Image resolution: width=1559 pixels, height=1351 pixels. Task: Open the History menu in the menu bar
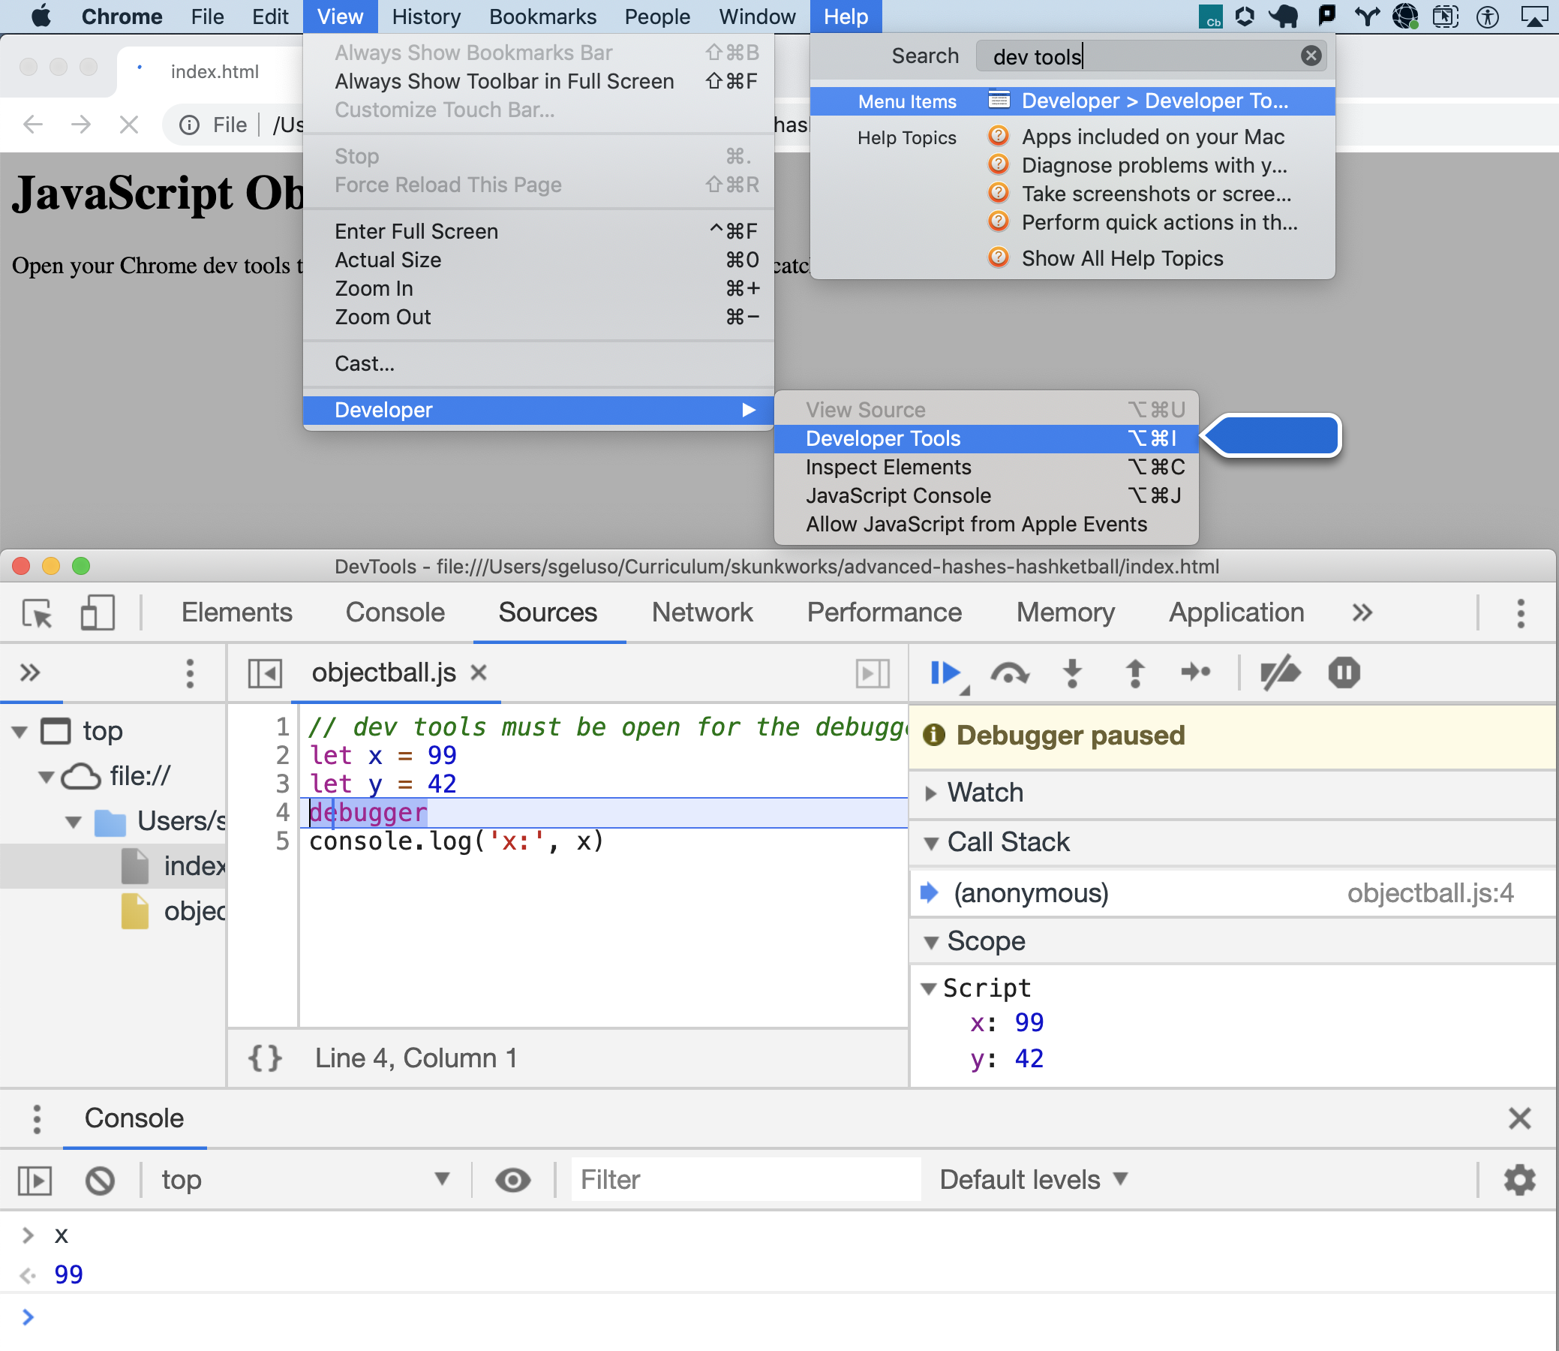(426, 17)
